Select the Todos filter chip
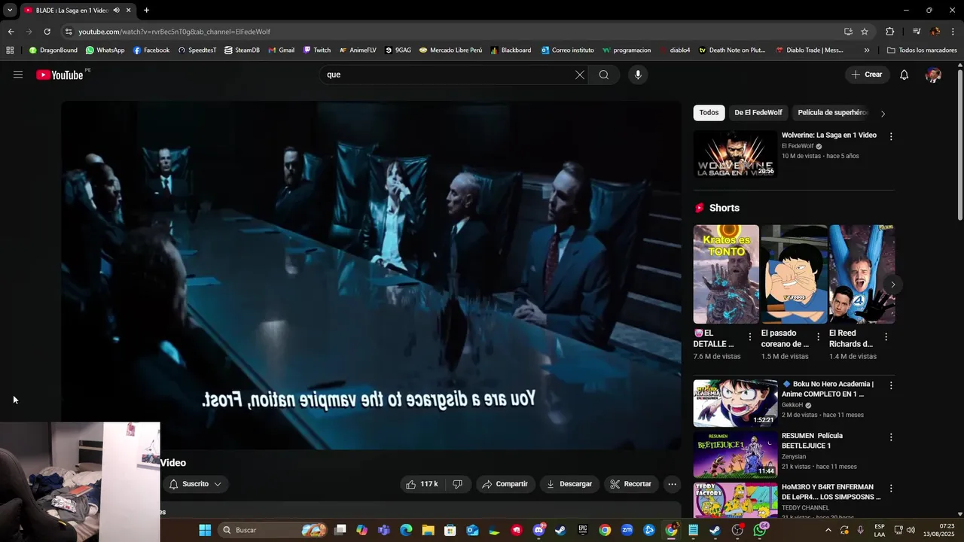Screen dimensions: 964x542 pyautogui.click(x=709, y=113)
